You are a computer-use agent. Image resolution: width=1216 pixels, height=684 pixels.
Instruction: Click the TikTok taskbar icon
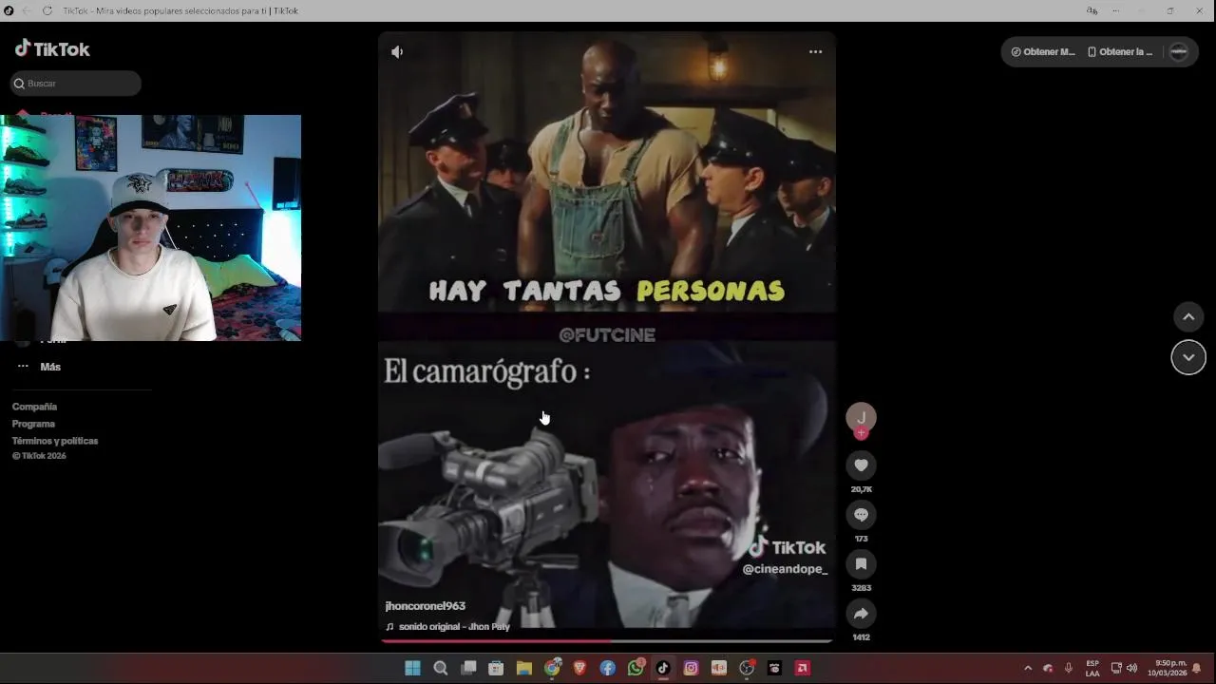tap(663, 669)
